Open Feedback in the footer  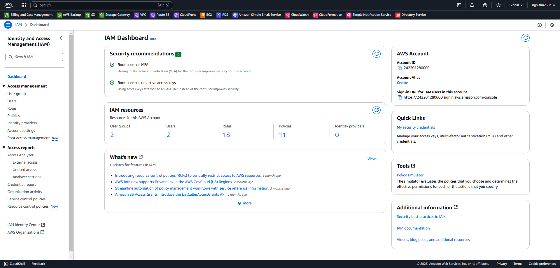pos(38,264)
